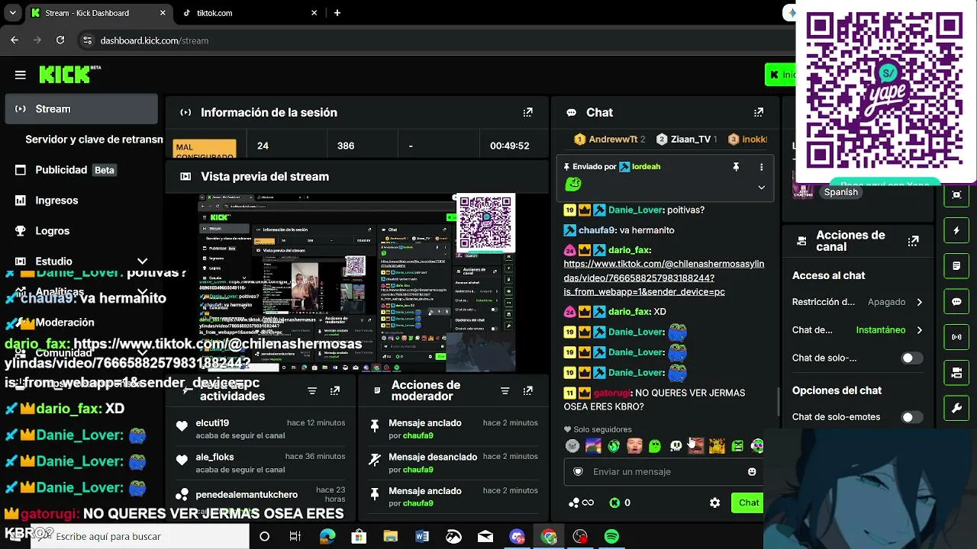Image resolution: width=977 pixels, height=549 pixels.
Task: Pop out the Información de la sesión panel
Action: (x=527, y=112)
